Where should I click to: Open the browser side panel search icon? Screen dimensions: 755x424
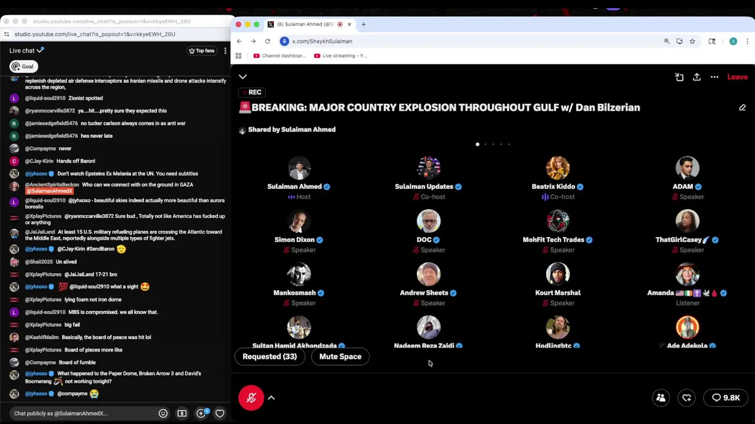(712, 41)
